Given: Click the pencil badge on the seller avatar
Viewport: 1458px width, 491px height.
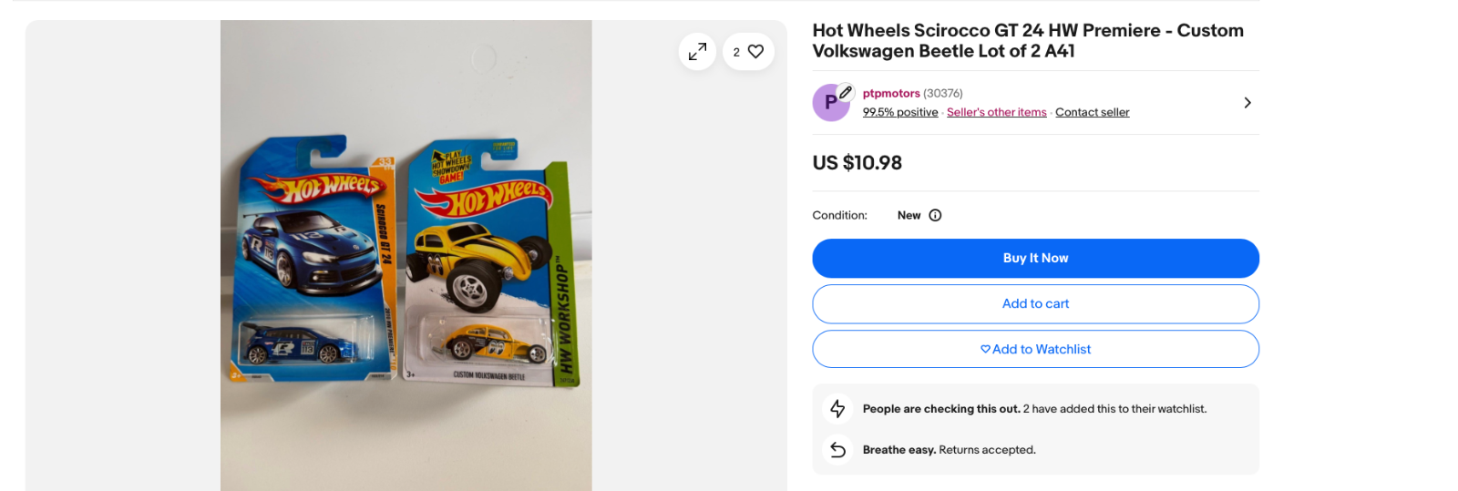Looking at the screenshot, I should click(846, 92).
